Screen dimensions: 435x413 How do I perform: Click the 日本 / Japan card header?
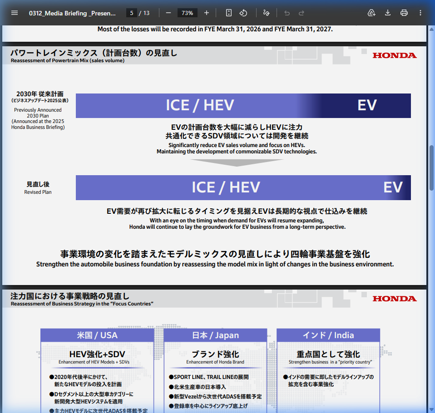pyautogui.click(x=215, y=335)
